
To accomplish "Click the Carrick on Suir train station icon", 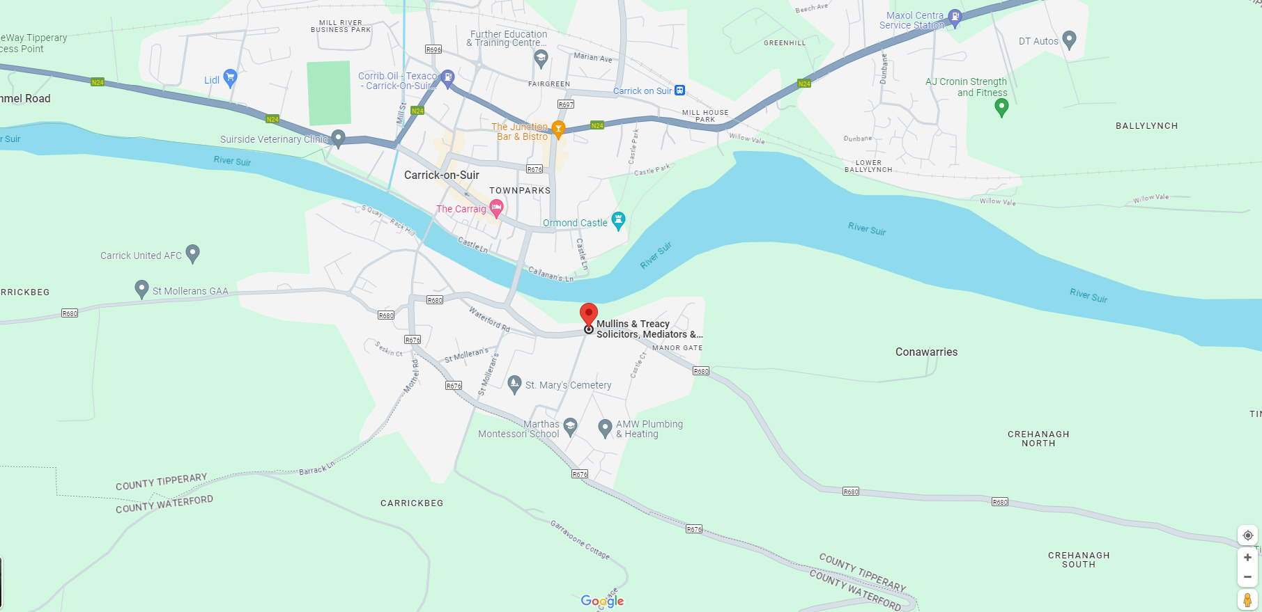I will coord(680,91).
